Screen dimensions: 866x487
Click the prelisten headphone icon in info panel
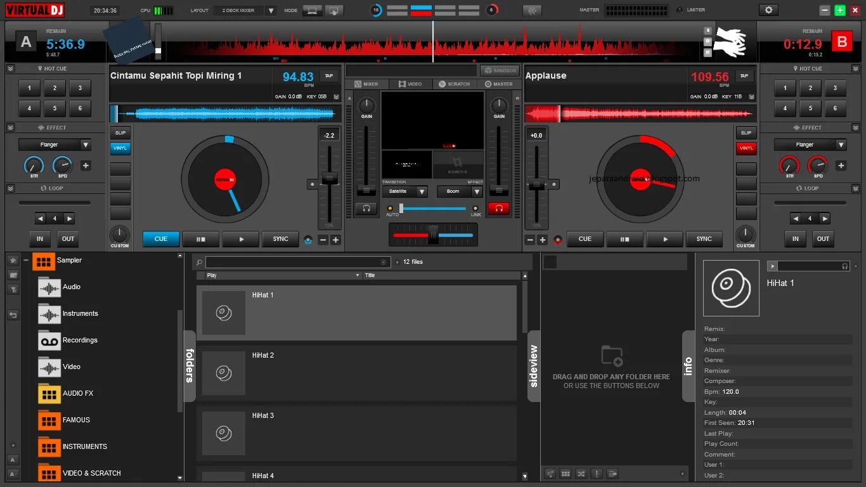point(845,266)
